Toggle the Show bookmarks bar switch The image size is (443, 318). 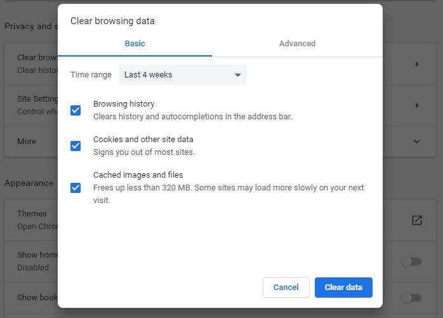pyautogui.click(x=411, y=298)
